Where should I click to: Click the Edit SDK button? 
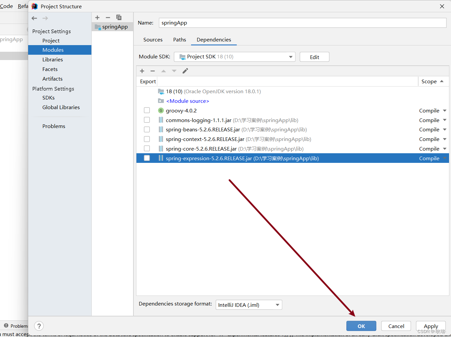(x=315, y=57)
